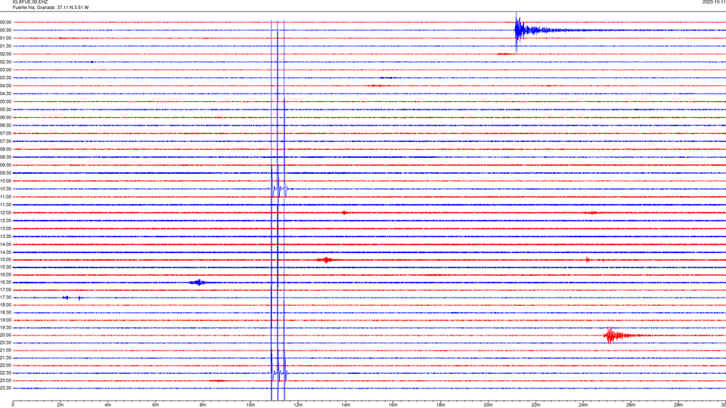Viewport: 726px width, 408px height.
Task: Click the 23:00 time label
Action: [5, 380]
